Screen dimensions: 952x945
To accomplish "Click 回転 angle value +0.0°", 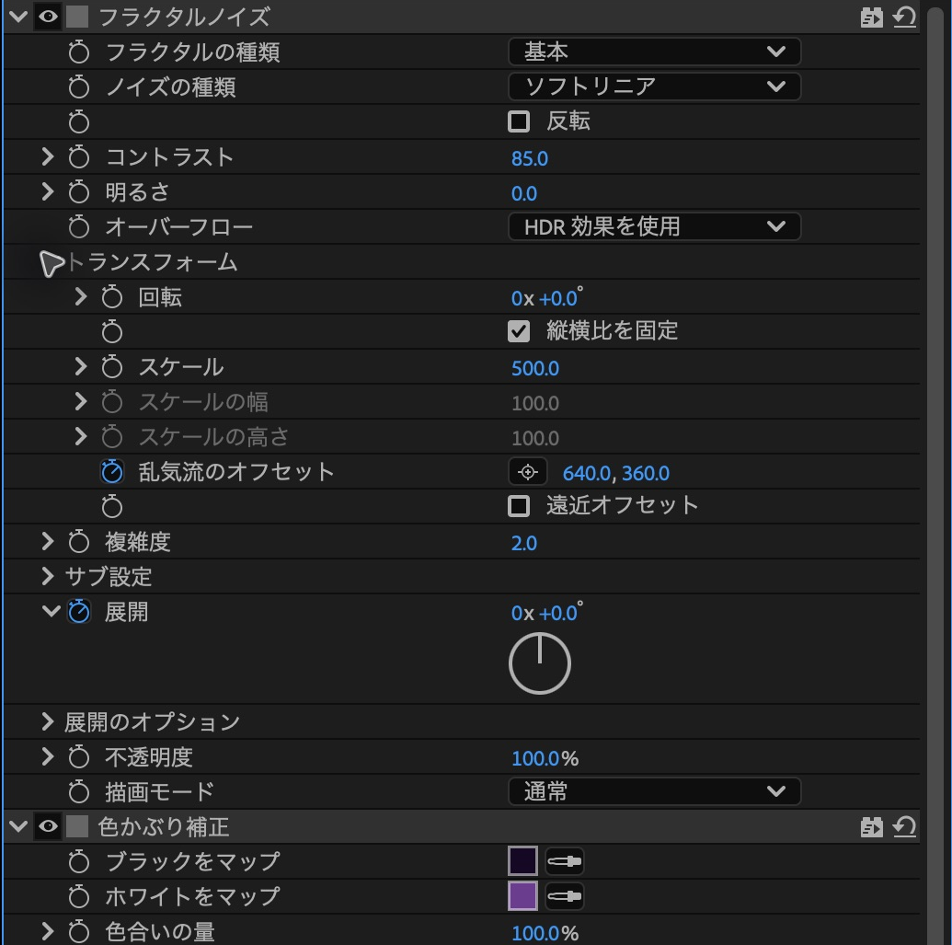I will click(x=560, y=298).
